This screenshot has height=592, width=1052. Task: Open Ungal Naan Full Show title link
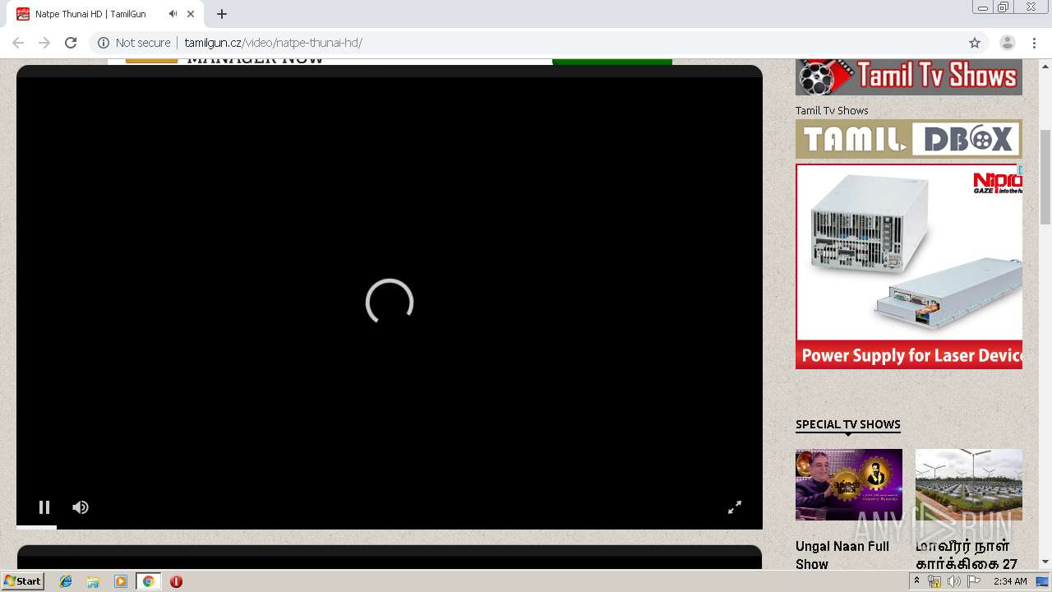[x=842, y=555]
